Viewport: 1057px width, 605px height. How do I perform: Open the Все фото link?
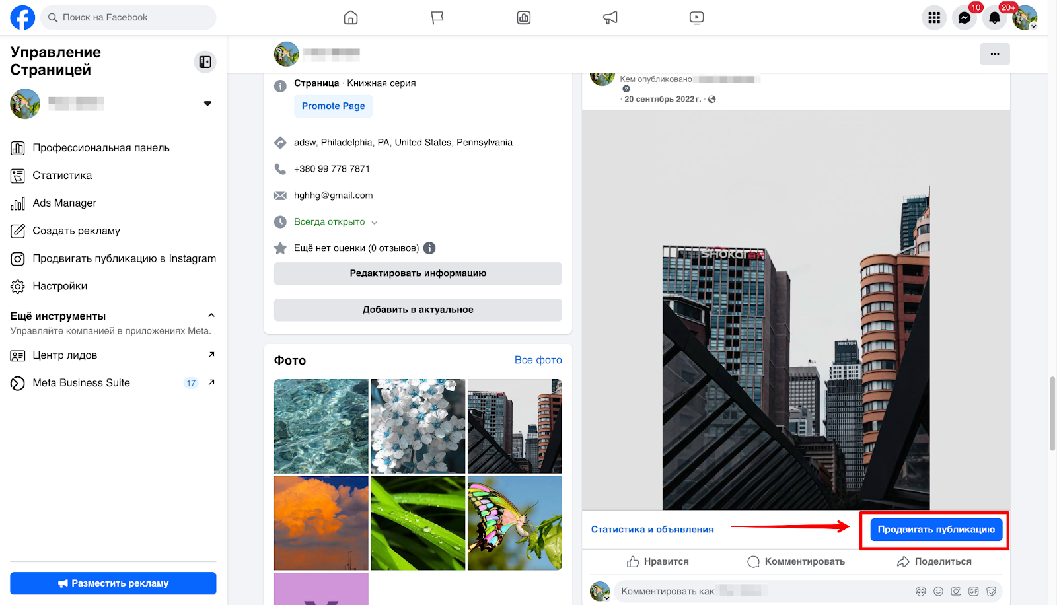538,360
